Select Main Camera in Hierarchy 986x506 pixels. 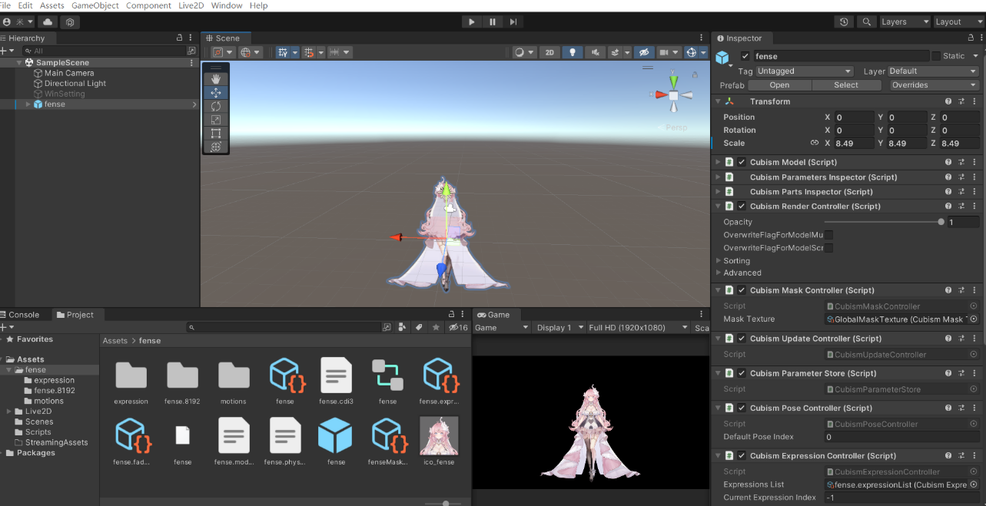pos(69,74)
